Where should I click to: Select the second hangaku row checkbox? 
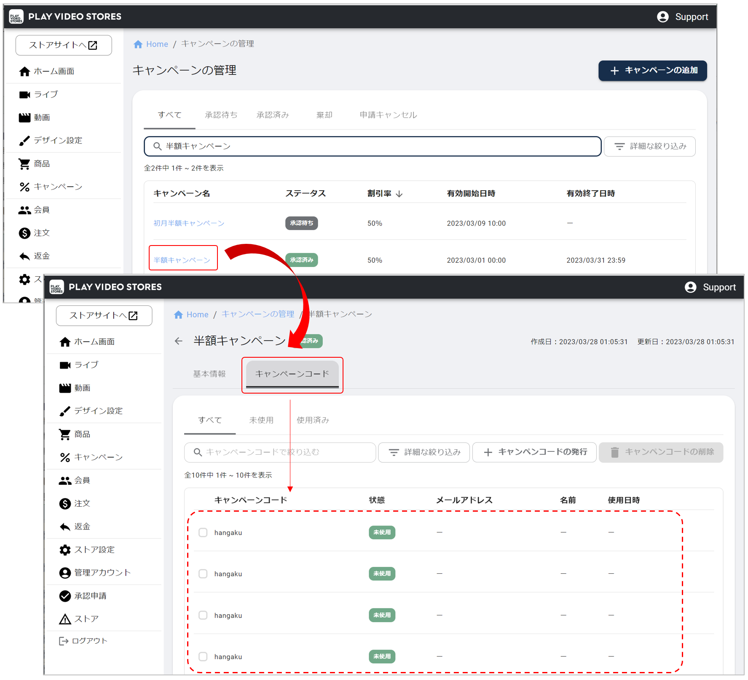[x=203, y=574]
